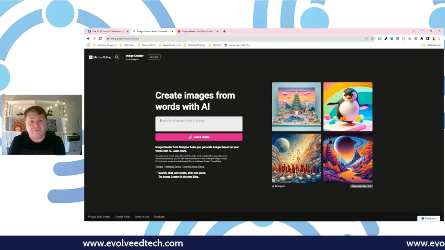
Task: Expand the All Bookmarks folder
Action: coord(432,45)
